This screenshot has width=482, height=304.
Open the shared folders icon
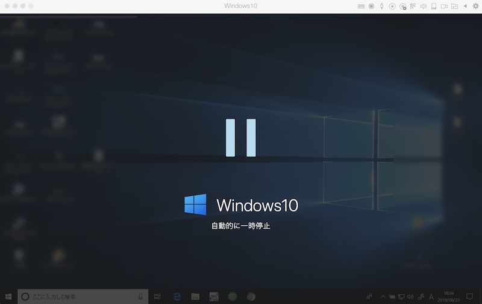click(454, 6)
